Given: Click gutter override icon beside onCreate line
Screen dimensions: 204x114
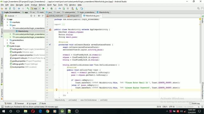Looking at the screenshot, I should point(50,45).
